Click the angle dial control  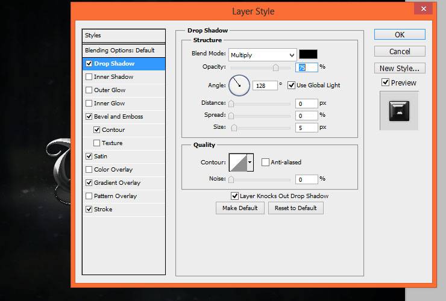(239, 85)
